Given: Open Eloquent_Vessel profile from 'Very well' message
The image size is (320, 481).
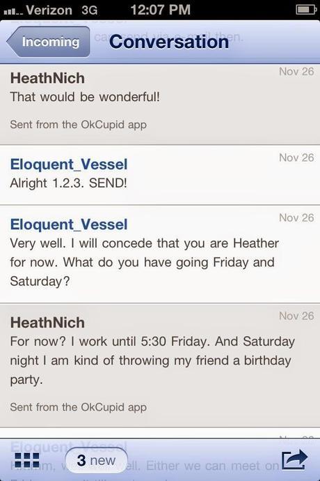Looking at the screenshot, I should tap(69, 224).
